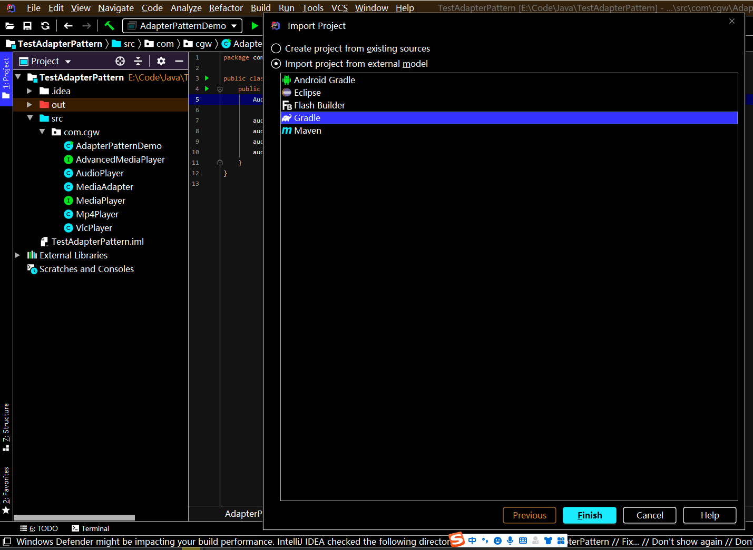Select Import project from external model option
The width and height of the screenshot is (753, 550).
[x=349, y=64]
